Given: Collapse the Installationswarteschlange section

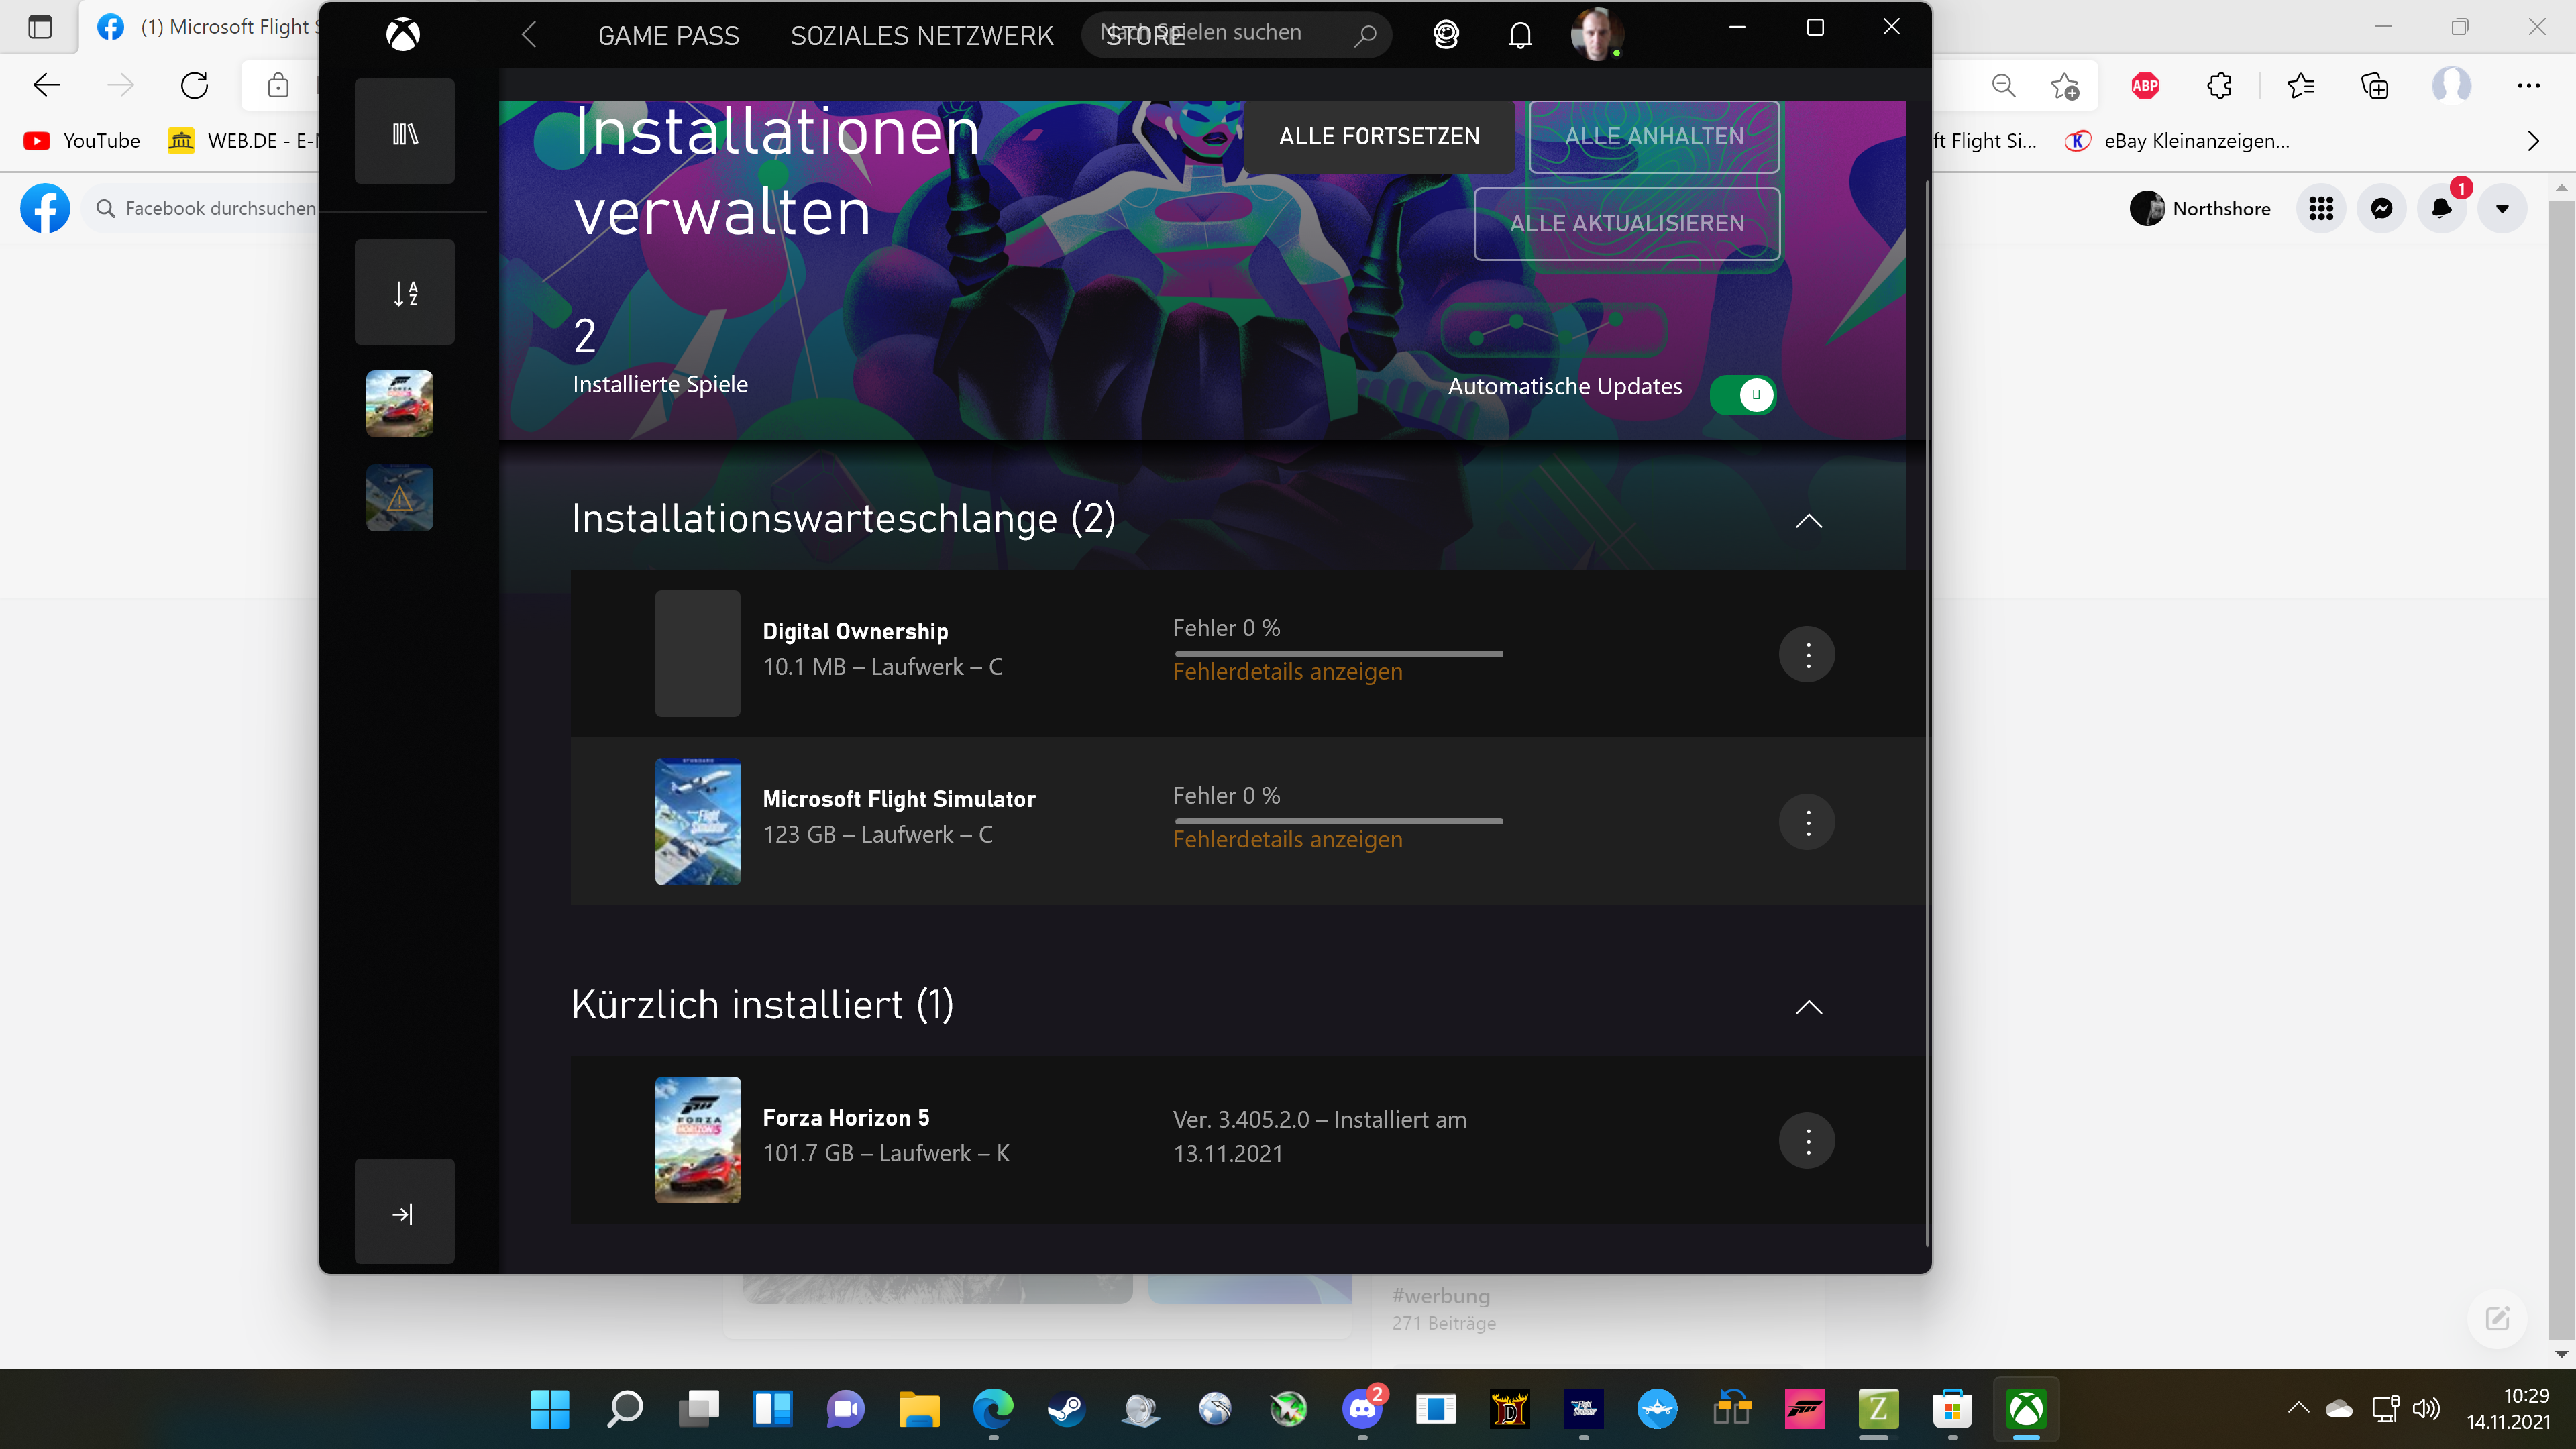Looking at the screenshot, I should tap(1808, 521).
